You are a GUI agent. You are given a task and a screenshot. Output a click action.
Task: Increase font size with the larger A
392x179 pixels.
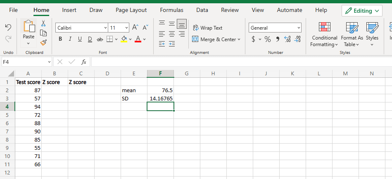tap(135, 28)
